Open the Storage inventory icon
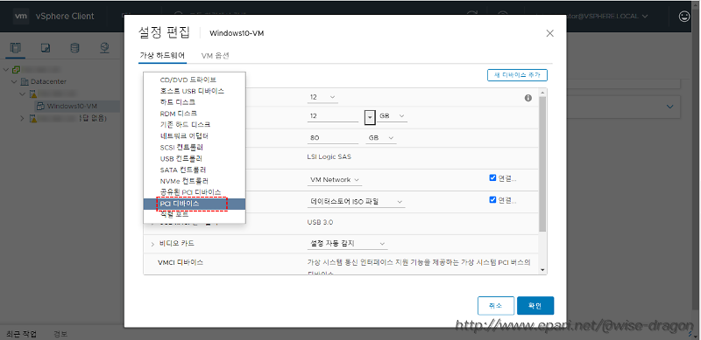This screenshot has height=340, width=701. [74, 48]
